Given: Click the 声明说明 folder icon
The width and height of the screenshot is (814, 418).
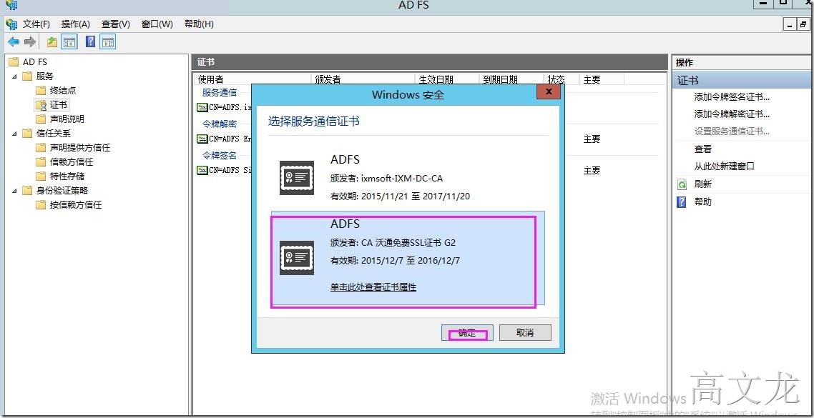Looking at the screenshot, I should pos(41,119).
